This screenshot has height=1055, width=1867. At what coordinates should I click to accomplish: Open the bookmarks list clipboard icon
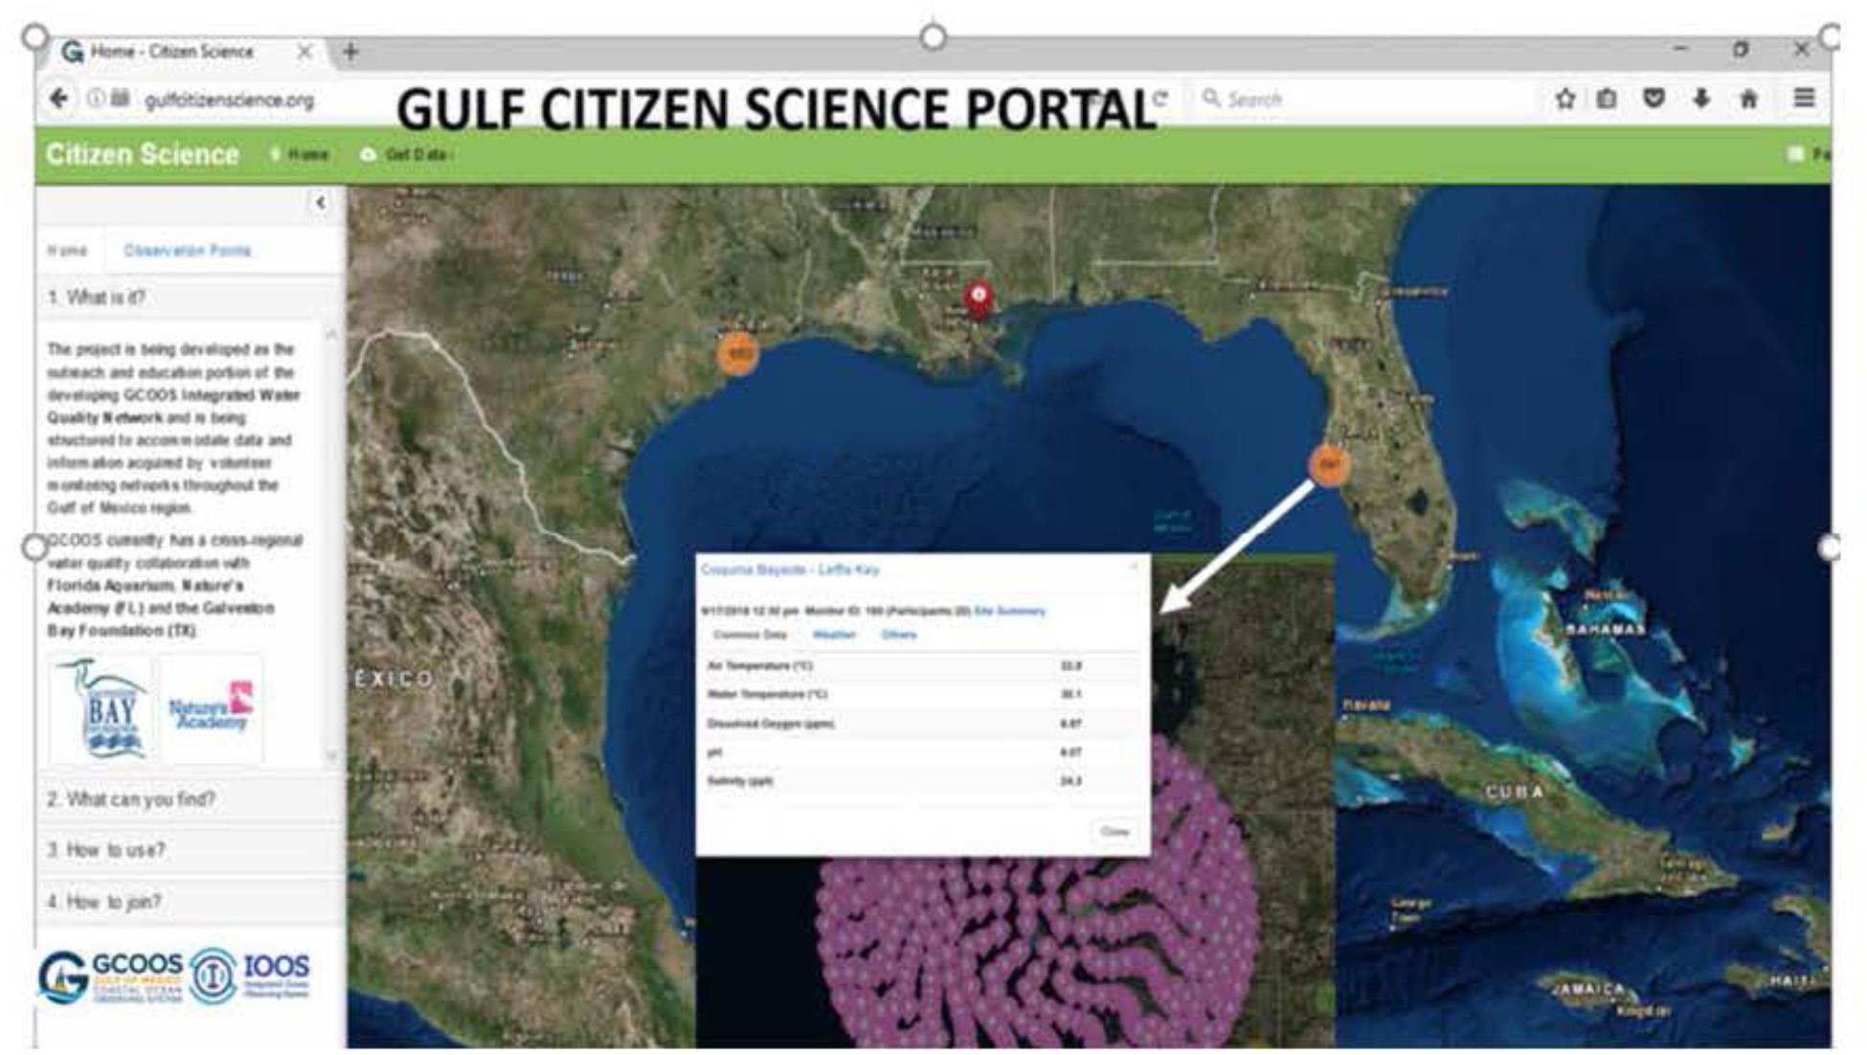(1608, 98)
